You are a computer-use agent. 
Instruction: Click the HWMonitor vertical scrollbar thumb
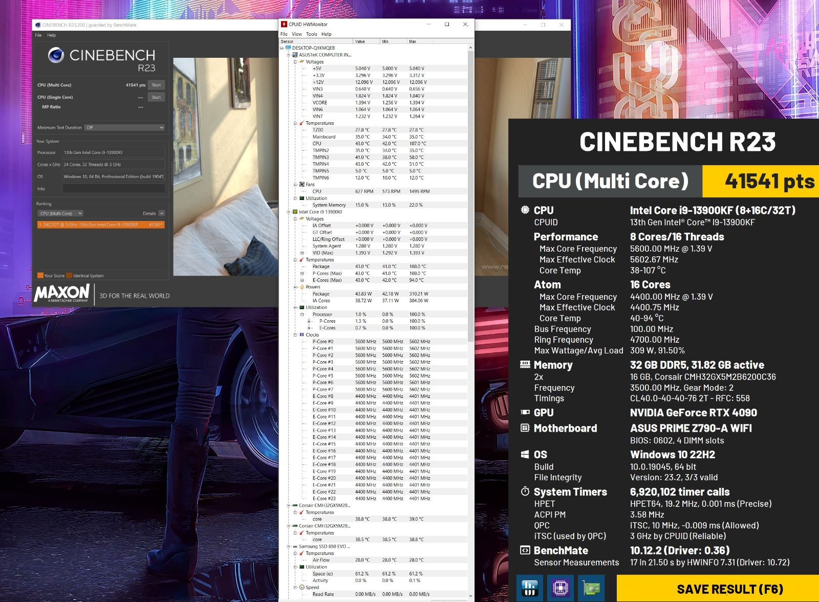coord(470,196)
